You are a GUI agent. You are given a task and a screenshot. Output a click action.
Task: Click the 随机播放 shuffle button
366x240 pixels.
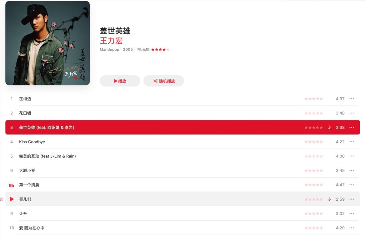[164, 81]
